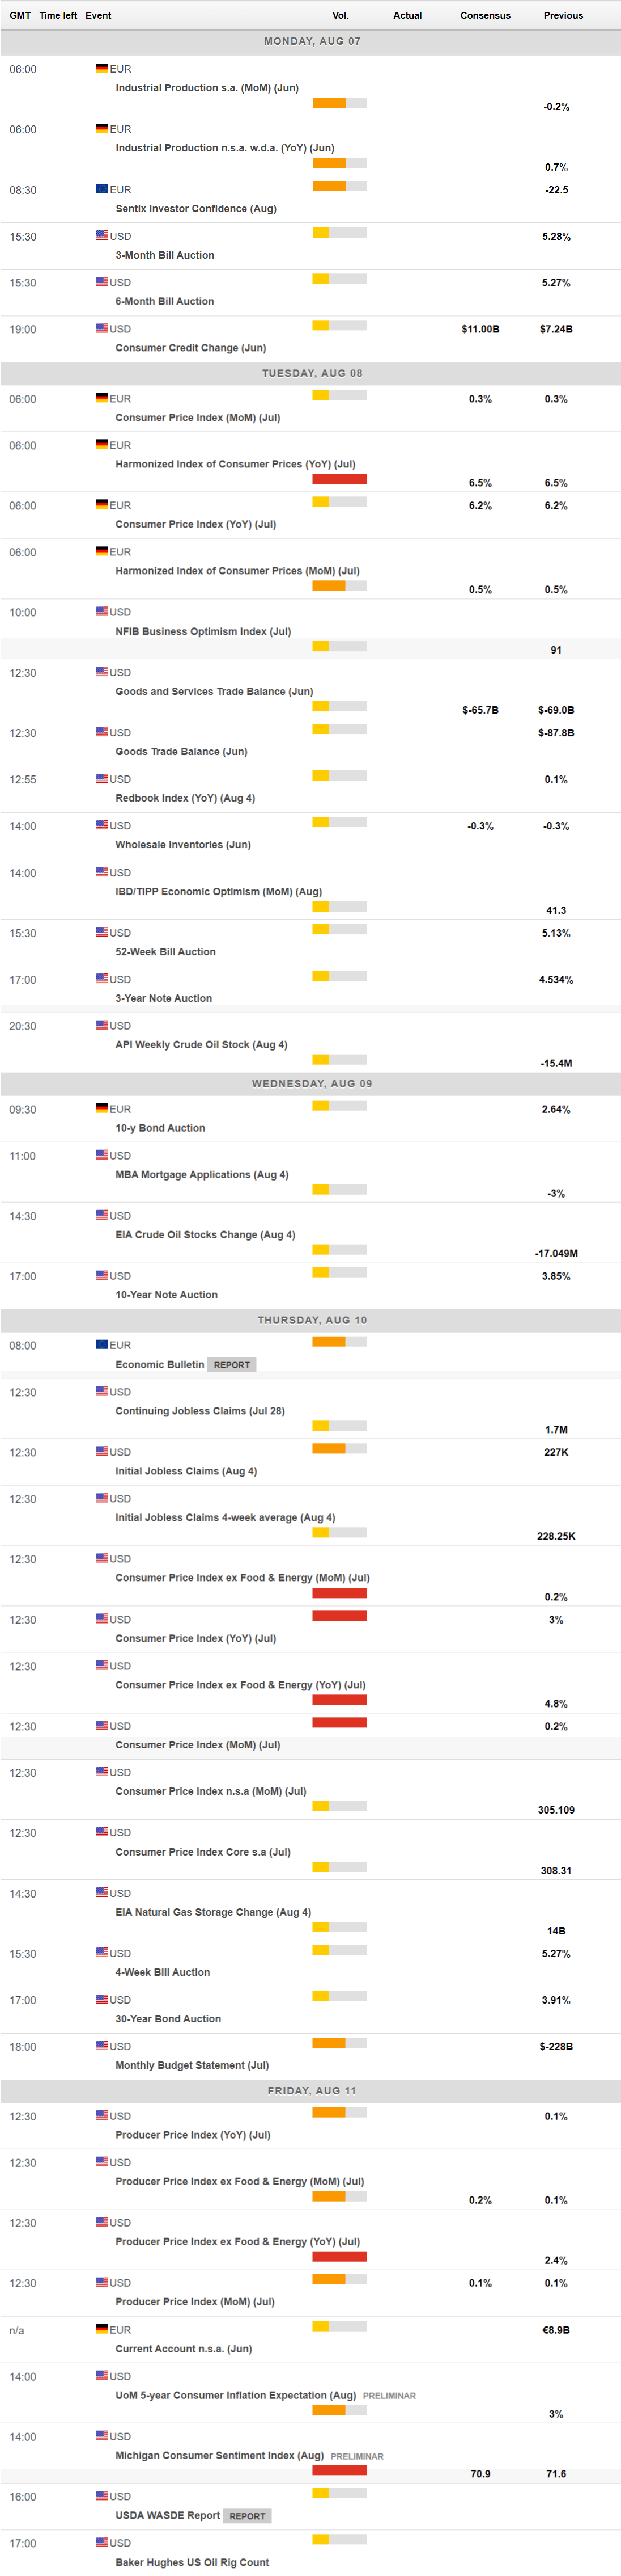This screenshot has width=621, height=2576.
Task: Click the EU flag beside Sentix Investor Confidence
Action: [x=102, y=189]
